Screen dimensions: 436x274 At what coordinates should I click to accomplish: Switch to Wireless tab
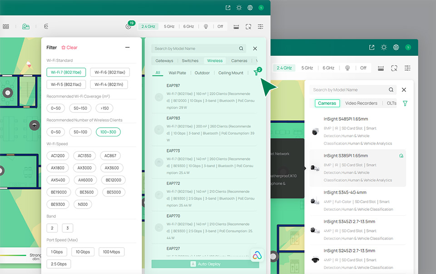(x=215, y=60)
